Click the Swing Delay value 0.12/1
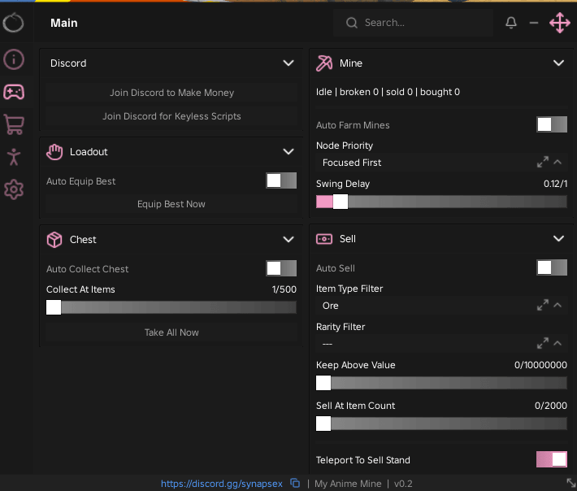Image resolution: width=577 pixels, height=491 pixels. [x=555, y=184]
